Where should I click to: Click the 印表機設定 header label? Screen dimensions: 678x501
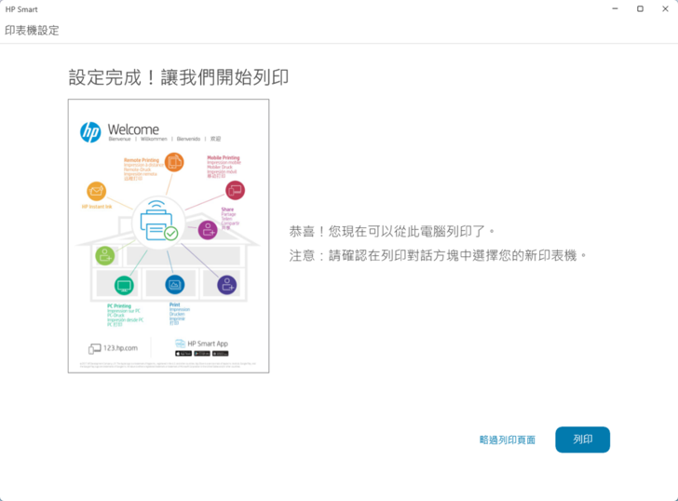coord(32,31)
